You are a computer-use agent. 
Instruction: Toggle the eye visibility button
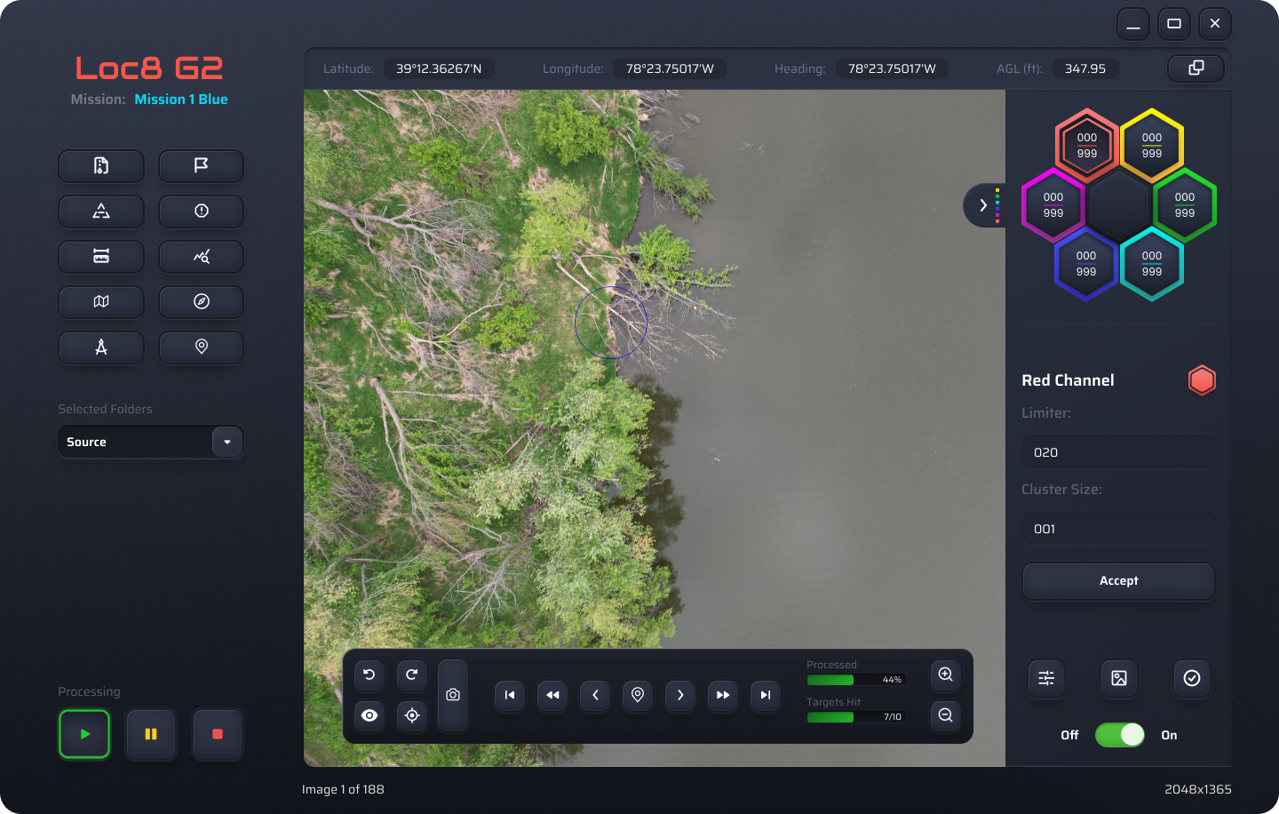[369, 715]
